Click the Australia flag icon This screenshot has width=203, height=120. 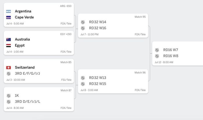point(8,40)
